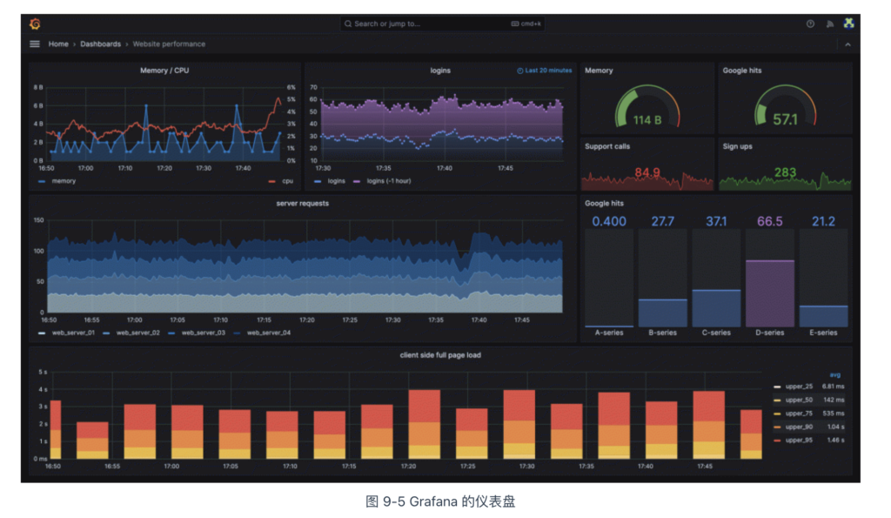Select the E-series bar label
The height and width of the screenshot is (518, 891).
(823, 333)
